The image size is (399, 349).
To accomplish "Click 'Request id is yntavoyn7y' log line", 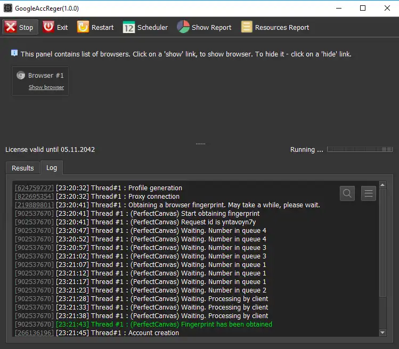I will (135, 222).
